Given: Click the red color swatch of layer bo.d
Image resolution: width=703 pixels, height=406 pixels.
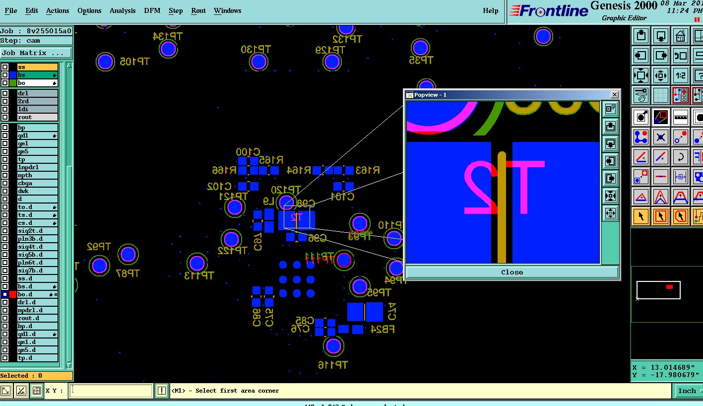Looking at the screenshot, I should click(13, 294).
